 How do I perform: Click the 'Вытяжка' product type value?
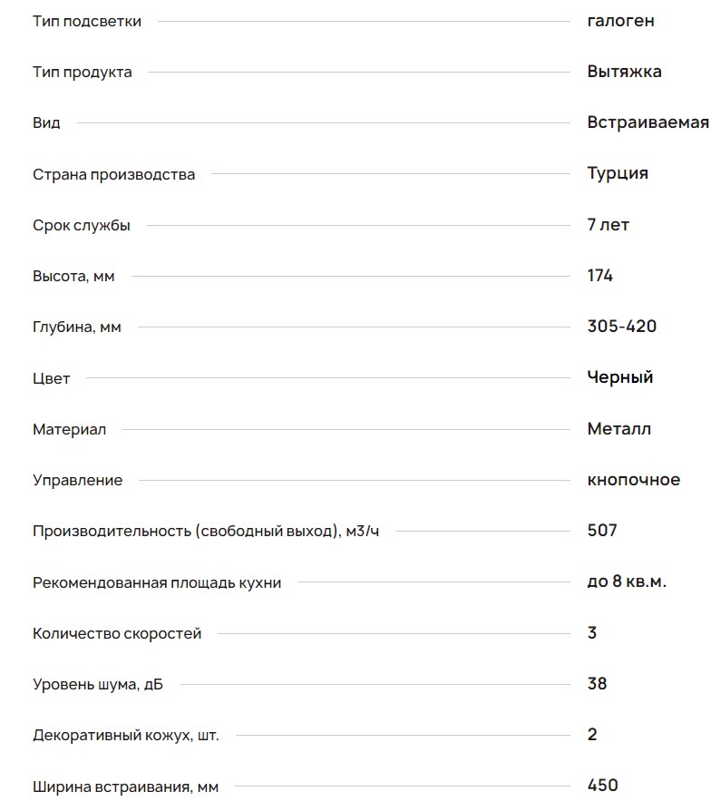click(624, 72)
